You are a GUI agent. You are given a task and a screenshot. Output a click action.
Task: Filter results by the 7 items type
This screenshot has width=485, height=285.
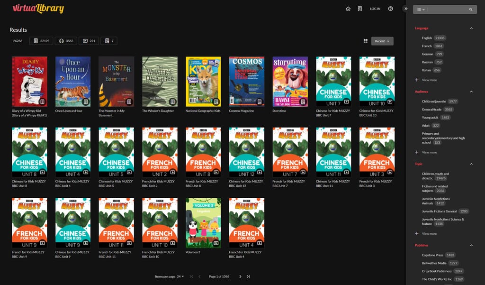tap(109, 41)
